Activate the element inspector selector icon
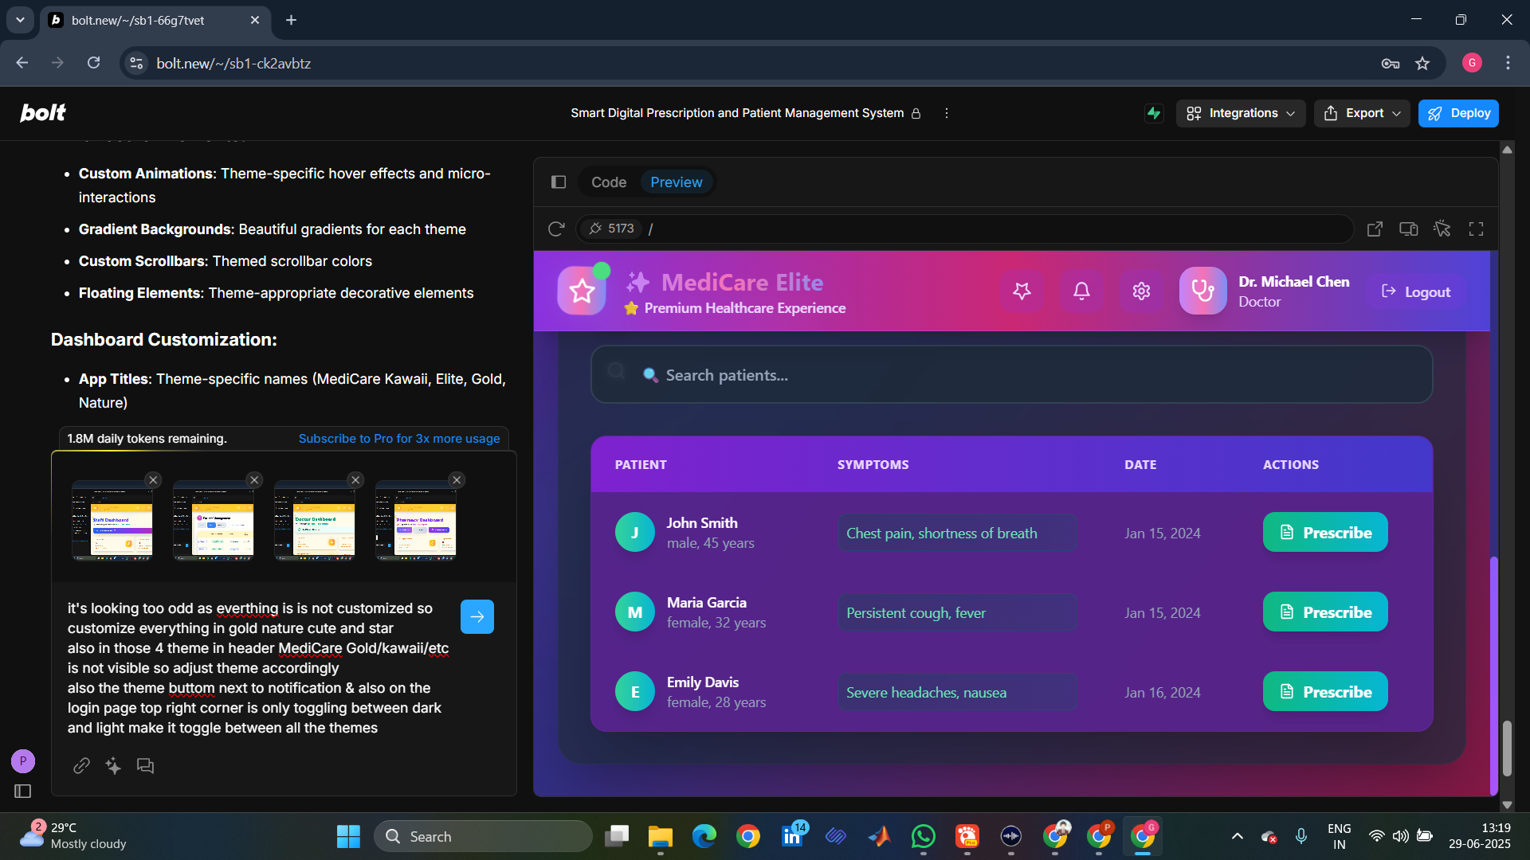 tap(1442, 229)
